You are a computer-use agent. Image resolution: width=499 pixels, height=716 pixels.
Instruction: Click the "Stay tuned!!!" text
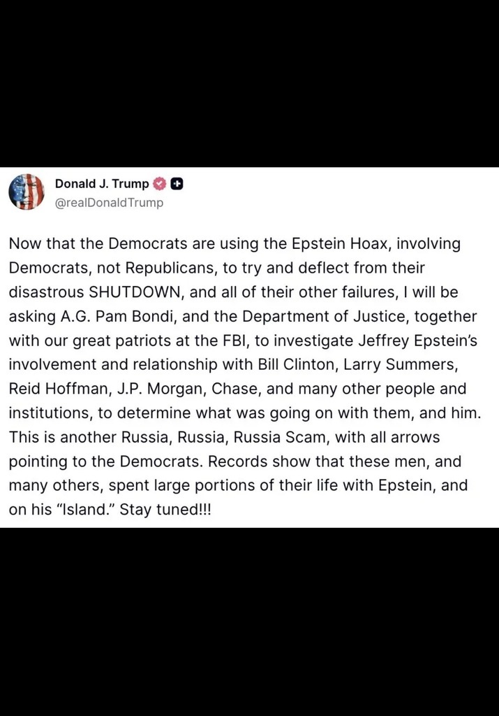point(165,509)
